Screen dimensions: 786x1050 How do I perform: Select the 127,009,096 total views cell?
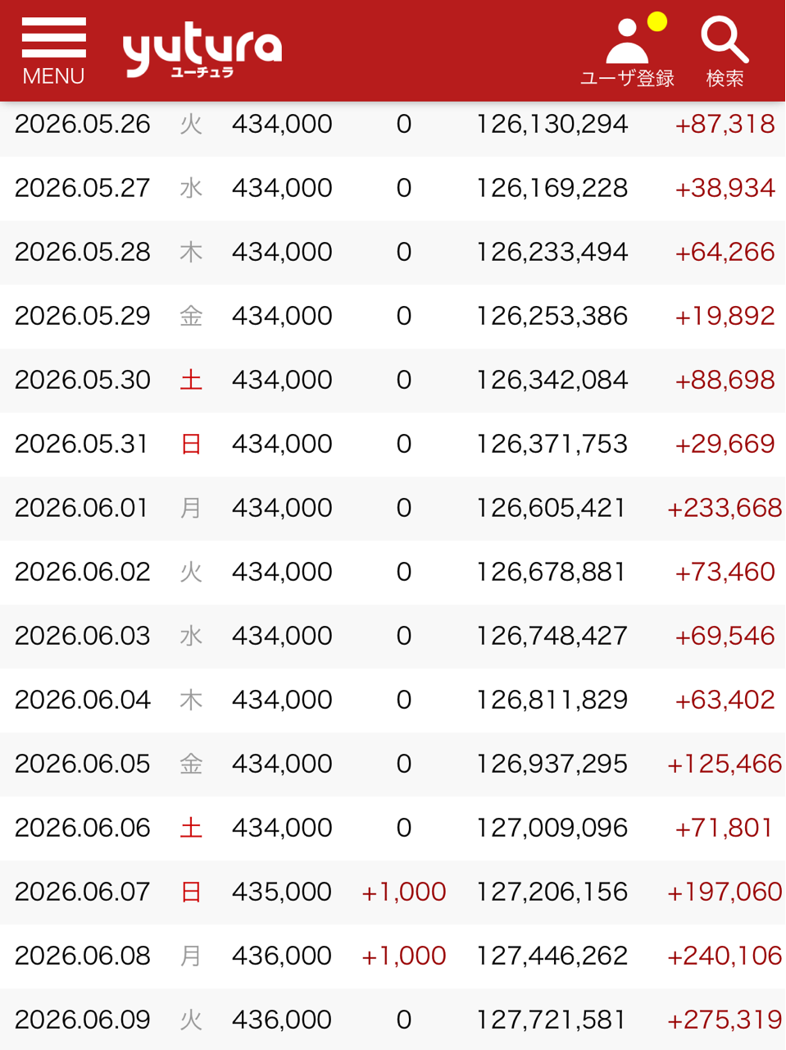[552, 828]
